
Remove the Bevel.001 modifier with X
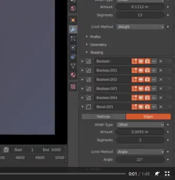161,107
